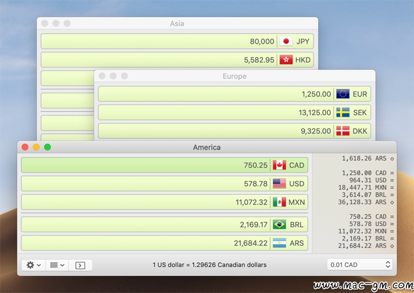
Task: Click the Hong Kong flag in Asia window
Action: (286, 60)
